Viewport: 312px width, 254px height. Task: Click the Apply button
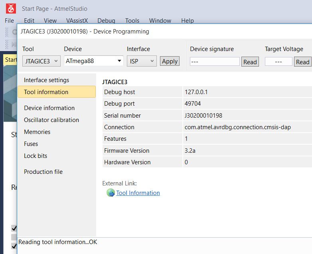(170, 61)
